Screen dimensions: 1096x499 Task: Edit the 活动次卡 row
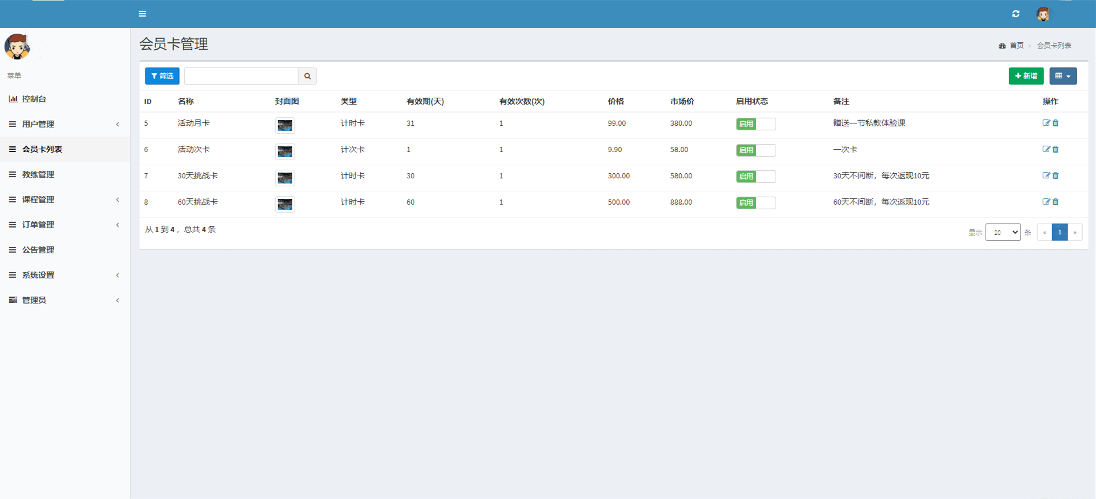[x=1046, y=149]
